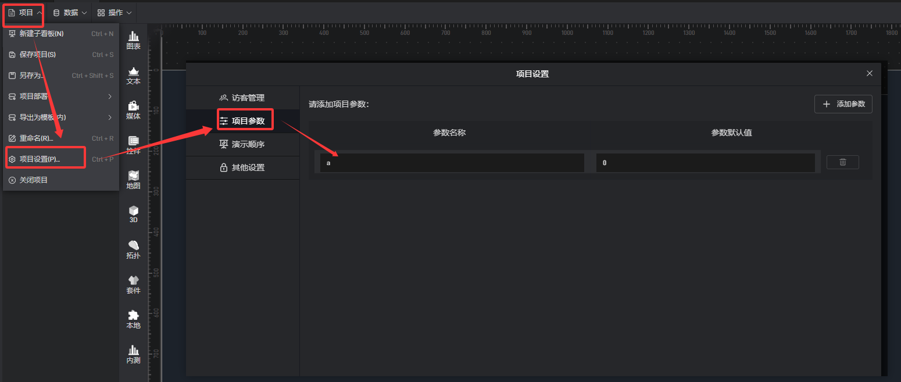Image resolution: width=901 pixels, height=382 pixels.
Task: Expand the 导出为模板 submenu
Action: 61,117
